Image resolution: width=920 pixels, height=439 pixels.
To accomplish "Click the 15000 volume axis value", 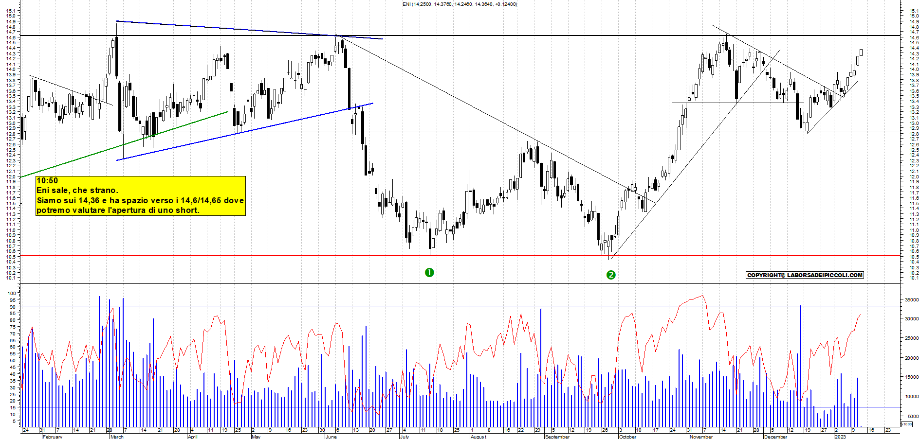I will pyautogui.click(x=912, y=377).
